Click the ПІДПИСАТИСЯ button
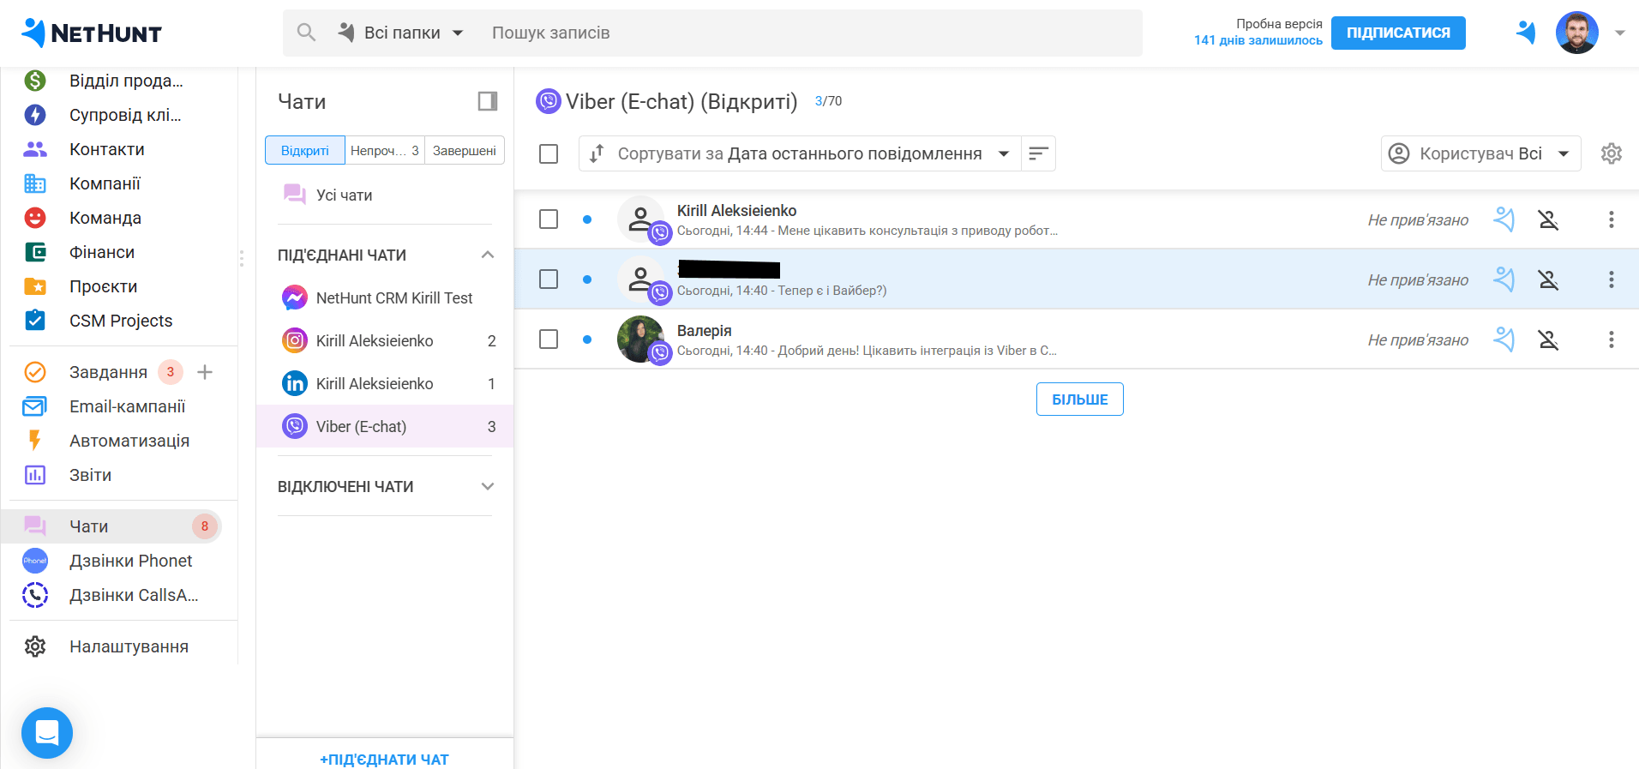The height and width of the screenshot is (769, 1639). 1398,33
